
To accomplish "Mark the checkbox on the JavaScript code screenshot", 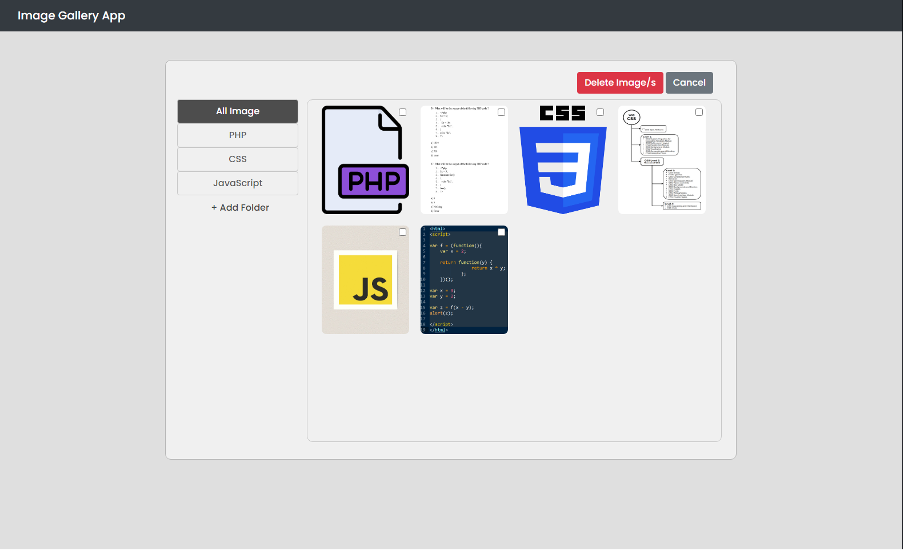I will (502, 232).
